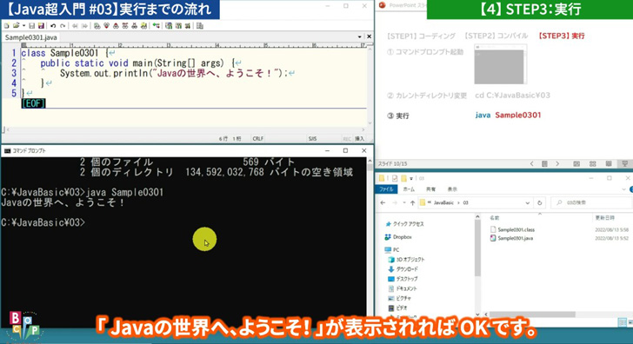This screenshot has height=344, width=633.
Task: Click the Redo arrow in the editor toolbar
Action: (63, 26)
